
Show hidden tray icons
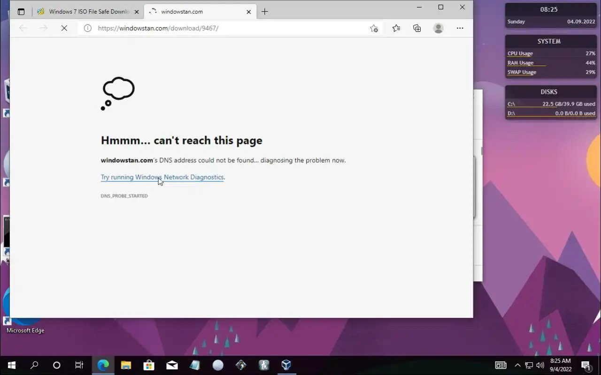(x=517, y=365)
